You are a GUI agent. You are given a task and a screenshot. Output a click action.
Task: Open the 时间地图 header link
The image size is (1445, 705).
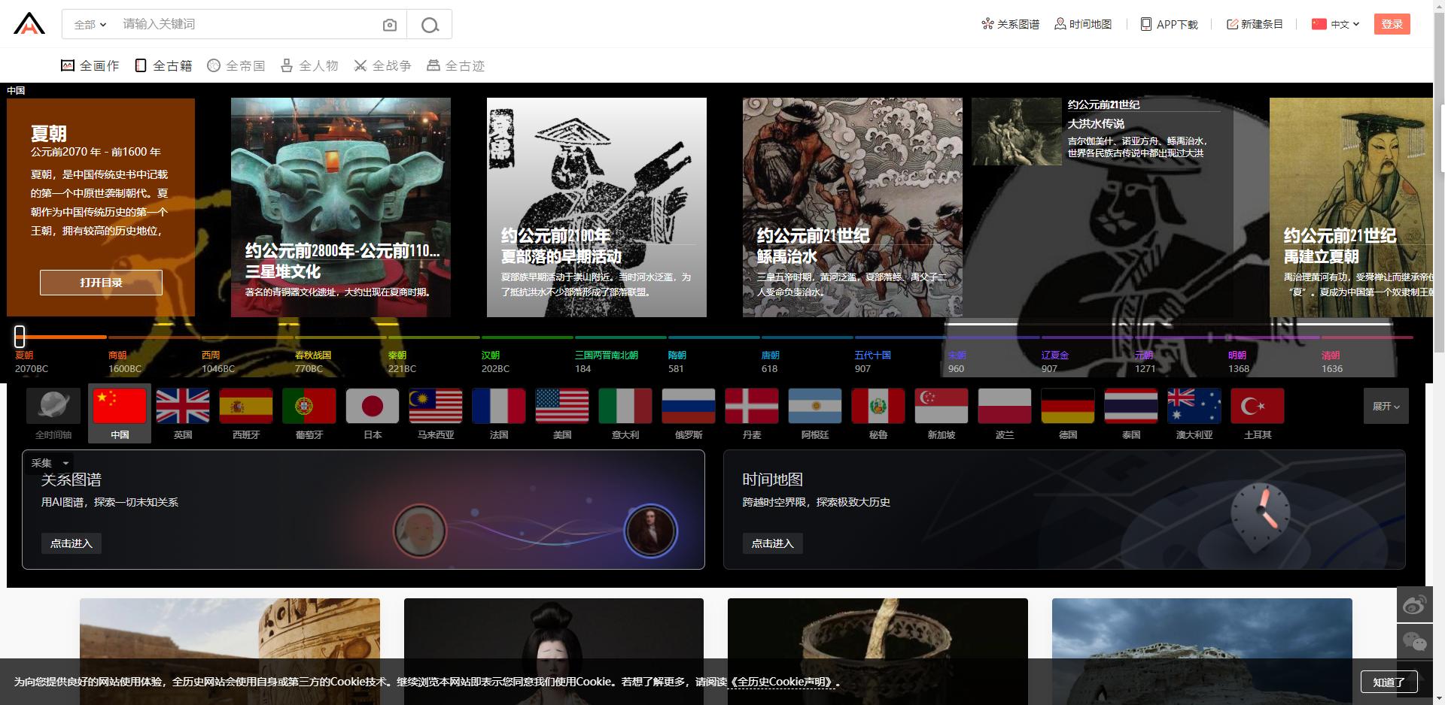pos(1082,24)
